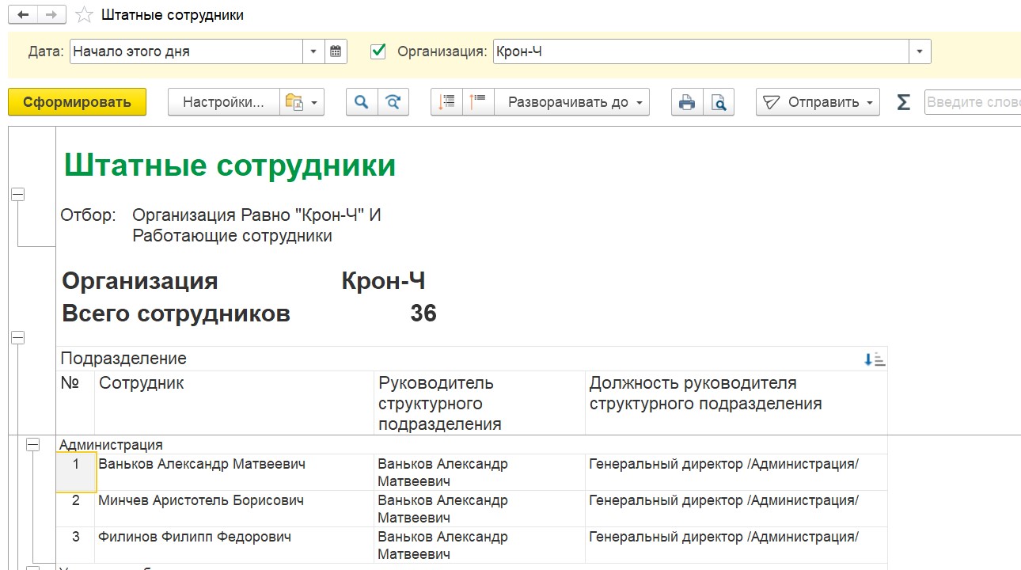Open the report variants dropdown
Viewport: 1021px width, 570px height.
[302, 102]
